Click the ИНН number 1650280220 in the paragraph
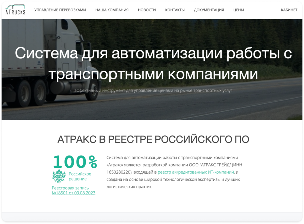The width and height of the screenshot is (304, 224). 116,172
